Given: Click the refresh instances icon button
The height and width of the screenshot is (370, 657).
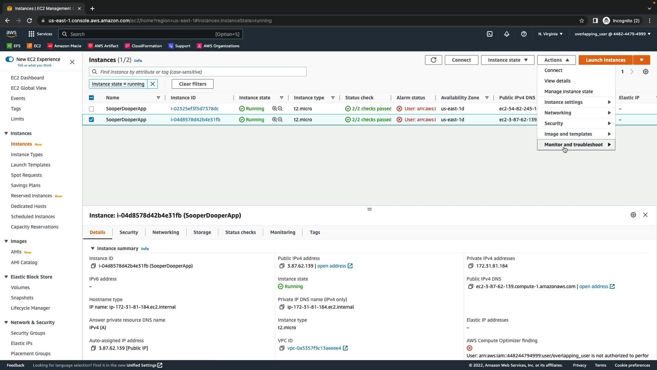Looking at the screenshot, I should [x=433, y=60].
